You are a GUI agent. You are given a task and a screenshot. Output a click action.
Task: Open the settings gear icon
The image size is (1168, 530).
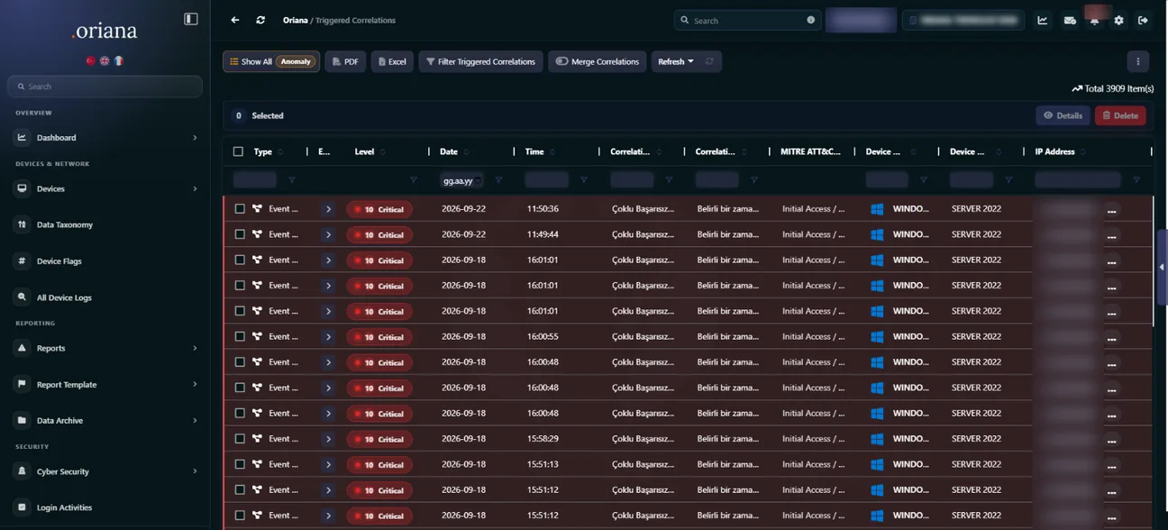[x=1118, y=20]
